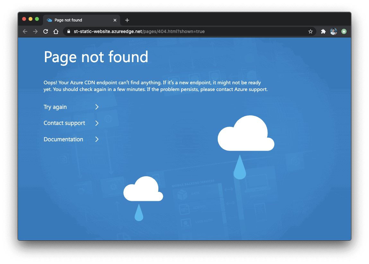Open the Documentation link
This screenshot has height=264, width=369.
(63, 139)
